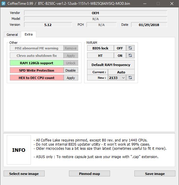Click the BIOS lock label button
Viewport: 179px width, 185px height.
point(101,48)
